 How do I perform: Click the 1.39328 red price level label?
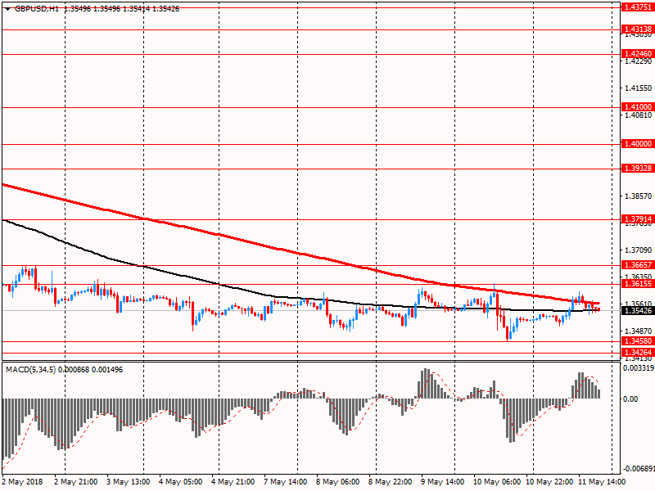coord(638,169)
